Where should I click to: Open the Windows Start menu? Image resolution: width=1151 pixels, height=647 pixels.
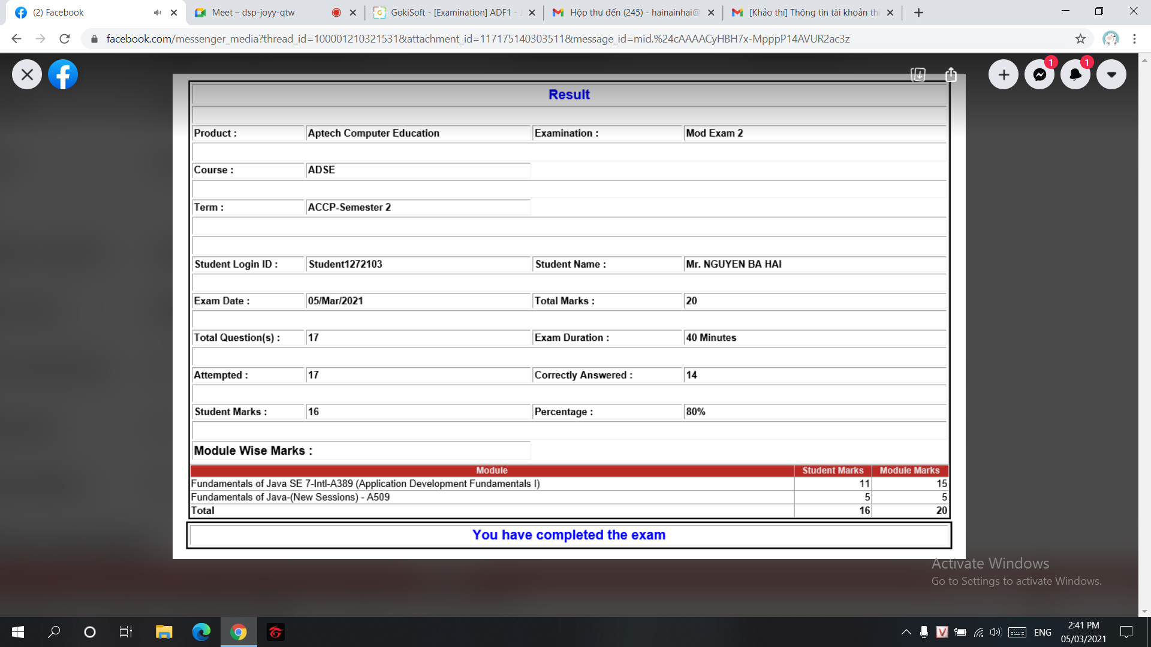tap(18, 632)
